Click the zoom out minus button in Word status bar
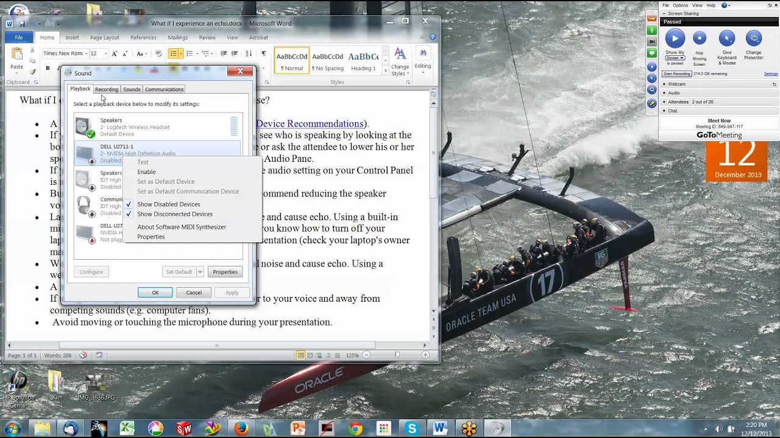Image resolution: width=780 pixels, height=438 pixels. point(367,355)
